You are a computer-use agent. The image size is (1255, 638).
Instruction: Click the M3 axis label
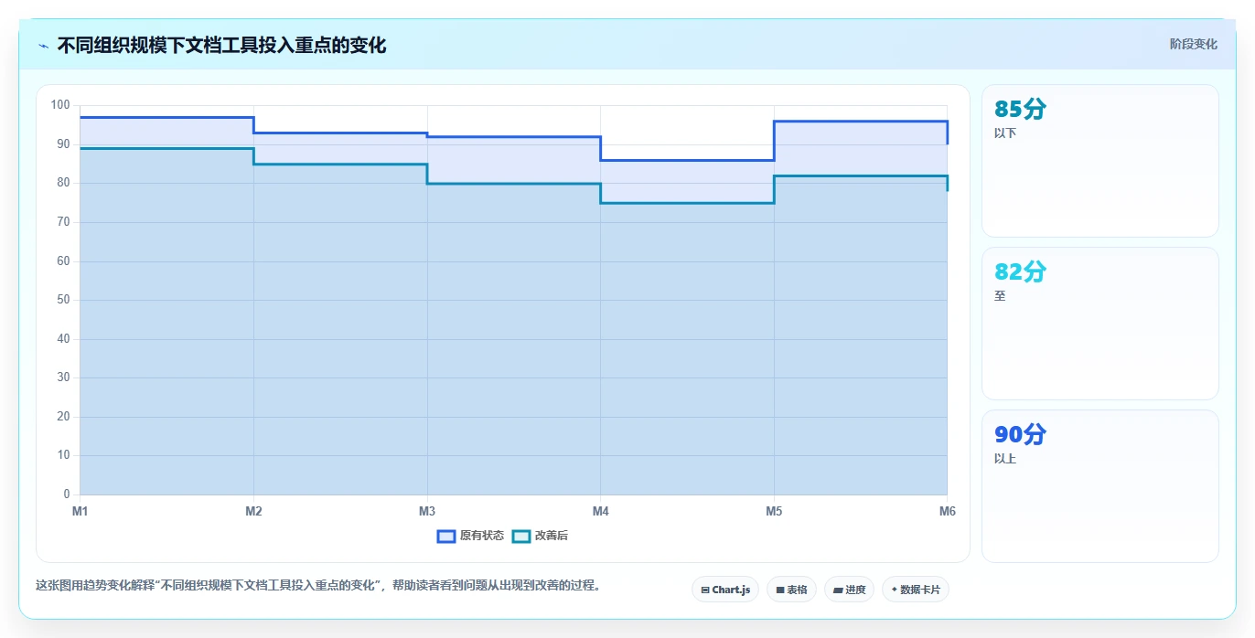click(427, 511)
